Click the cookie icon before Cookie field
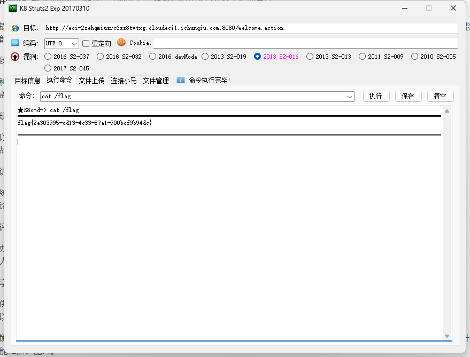 coord(120,43)
